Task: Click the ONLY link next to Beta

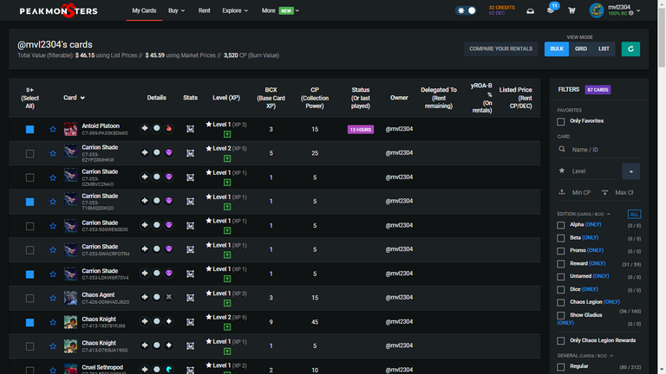Action: point(591,237)
